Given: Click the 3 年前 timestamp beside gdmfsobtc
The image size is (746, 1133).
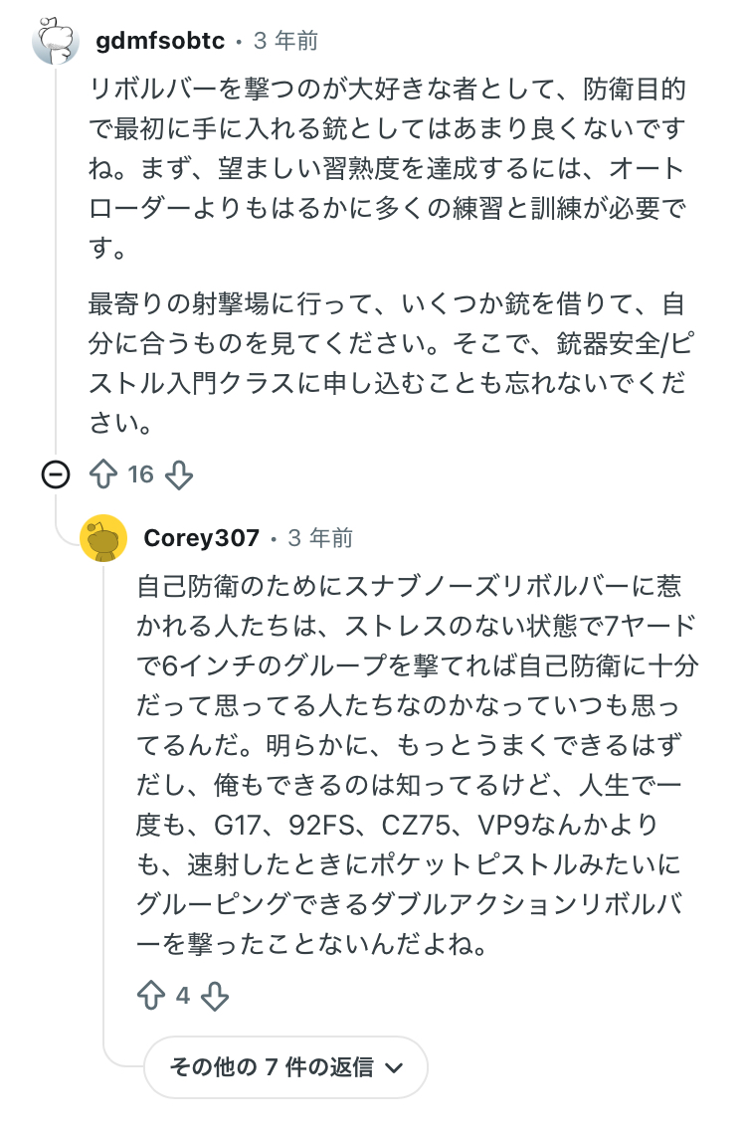Looking at the screenshot, I should tap(286, 41).
